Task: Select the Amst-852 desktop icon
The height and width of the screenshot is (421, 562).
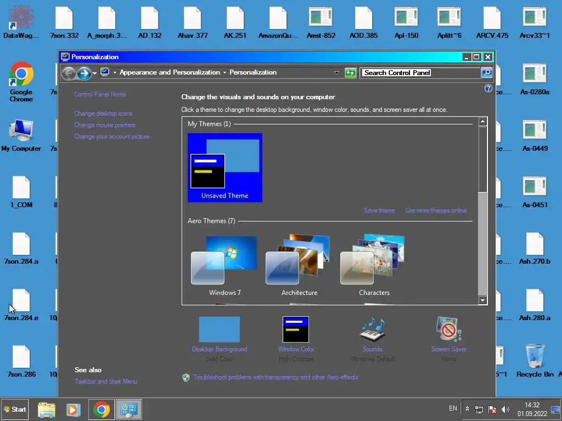Action: point(321,22)
